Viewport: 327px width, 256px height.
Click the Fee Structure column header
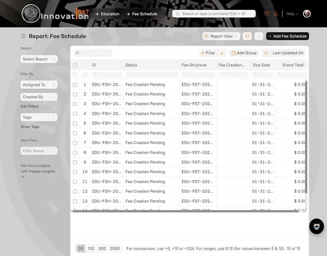[194, 65]
